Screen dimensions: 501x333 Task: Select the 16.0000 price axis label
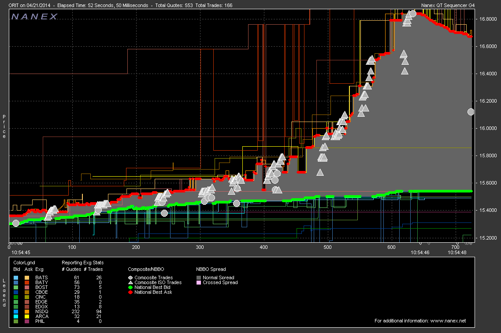pyautogui.click(x=488, y=128)
